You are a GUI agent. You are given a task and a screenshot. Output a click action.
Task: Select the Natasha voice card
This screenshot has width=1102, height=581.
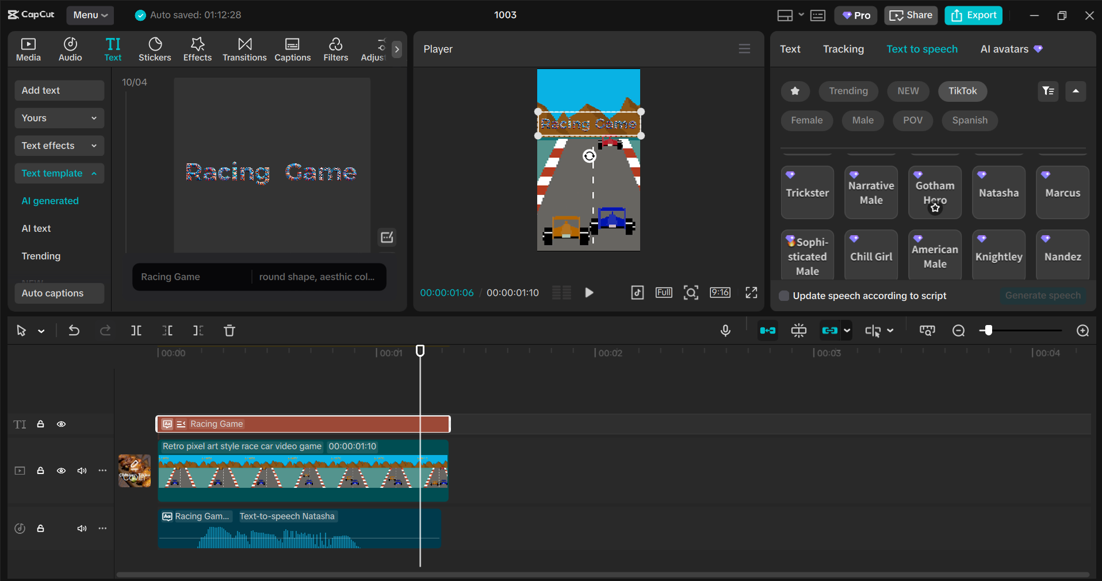pyautogui.click(x=998, y=192)
